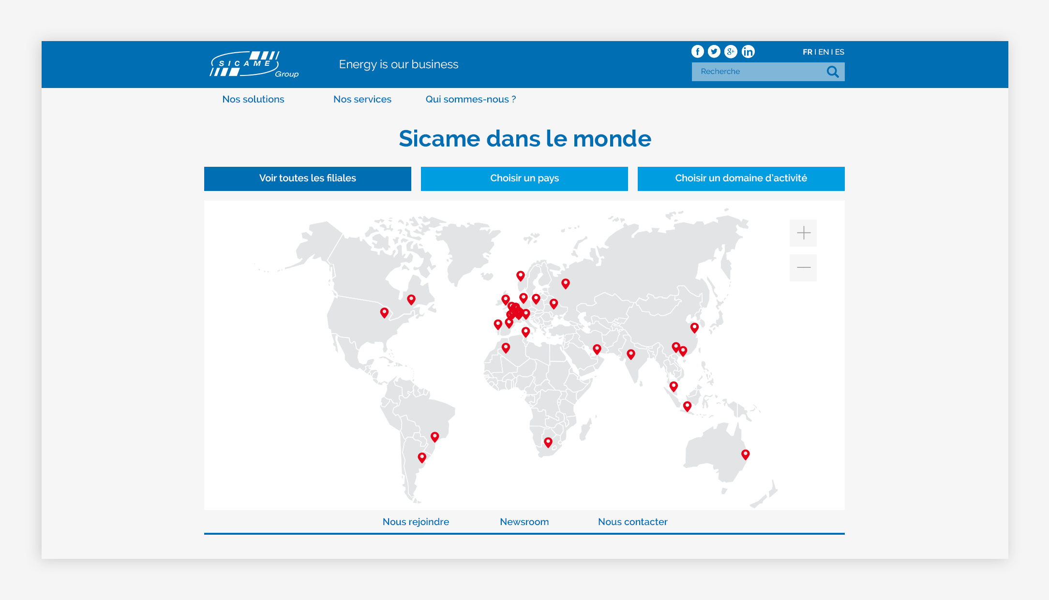This screenshot has height=600, width=1049.
Task: Select the map pin in the United Kingdom
Action: pos(506,300)
